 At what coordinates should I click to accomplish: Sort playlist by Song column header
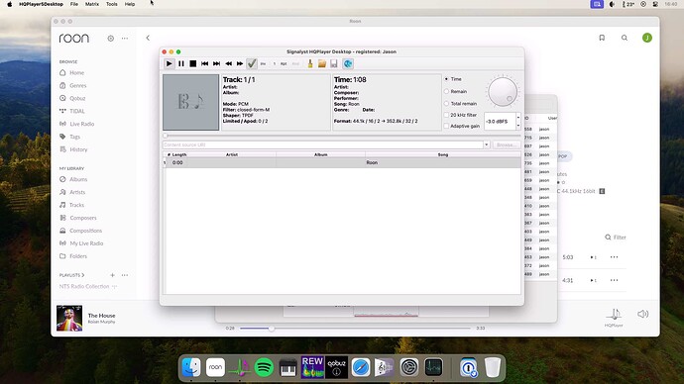coord(443,154)
